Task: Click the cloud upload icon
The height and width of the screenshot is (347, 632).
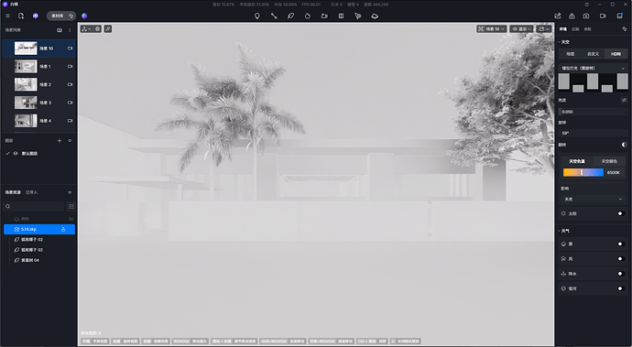Action: coord(572,16)
